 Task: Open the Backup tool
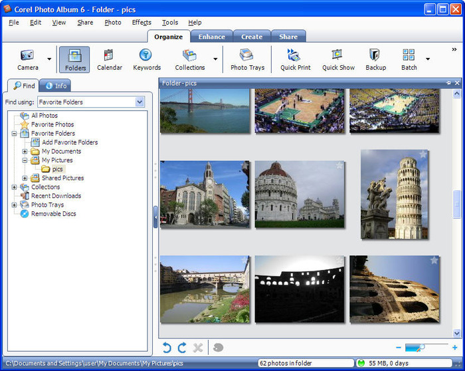pyautogui.click(x=376, y=60)
